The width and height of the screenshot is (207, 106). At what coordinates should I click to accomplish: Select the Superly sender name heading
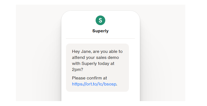click(x=100, y=31)
